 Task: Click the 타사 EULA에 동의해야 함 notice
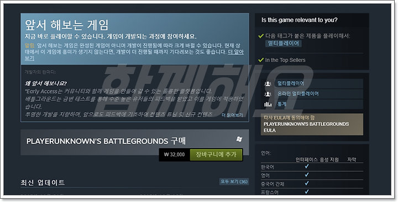289,118
